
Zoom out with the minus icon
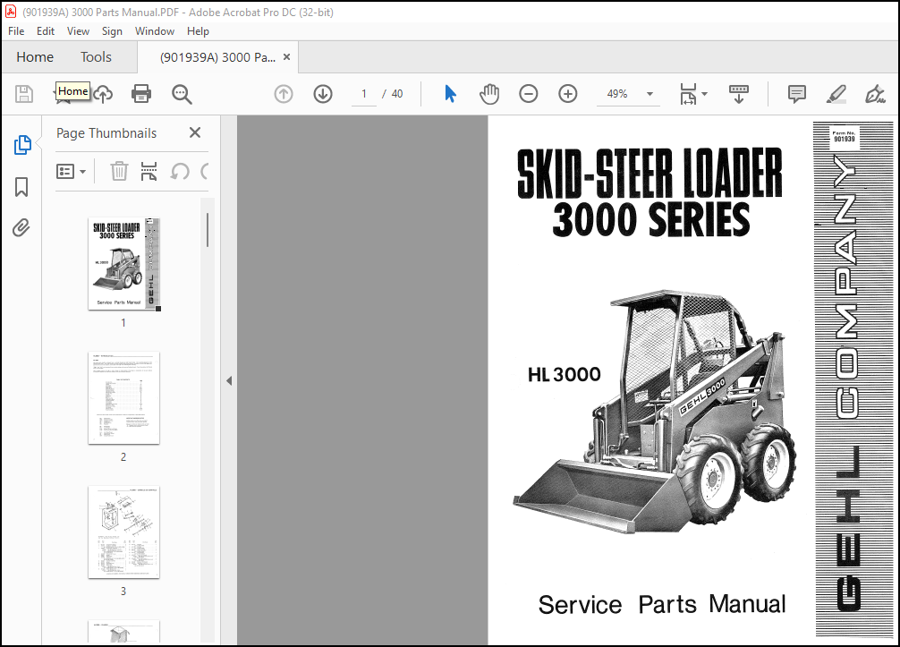point(529,94)
